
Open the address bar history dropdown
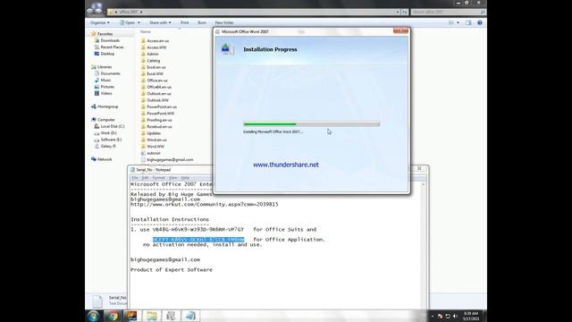pyautogui.click(x=398, y=12)
